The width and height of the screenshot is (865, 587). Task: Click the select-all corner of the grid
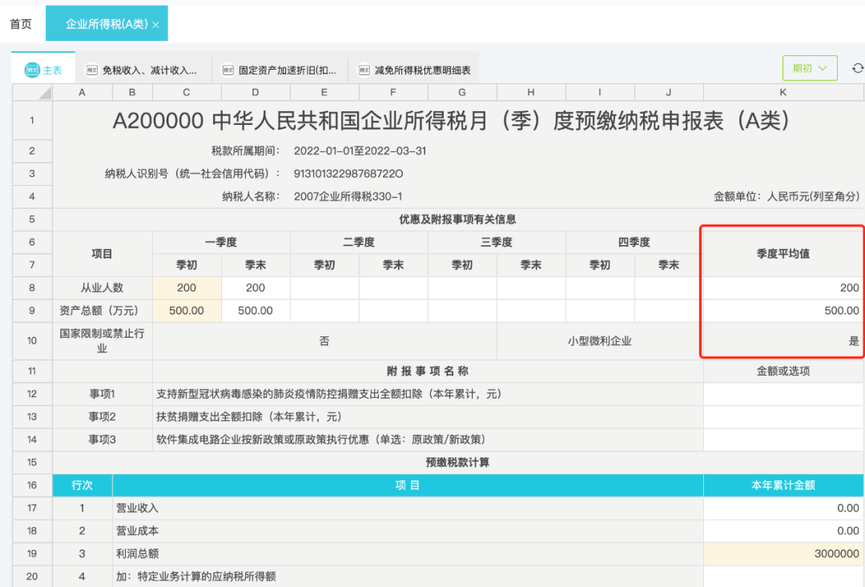pyautogui.click(x=31, y=92)
